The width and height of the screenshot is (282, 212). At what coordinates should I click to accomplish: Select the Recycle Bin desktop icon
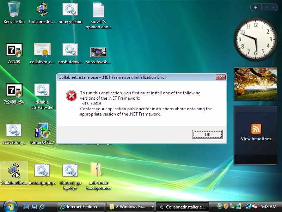[14, 13]
